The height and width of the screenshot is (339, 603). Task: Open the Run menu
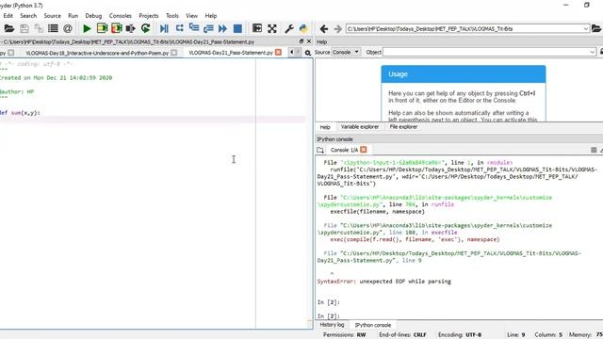pos(73,16)
